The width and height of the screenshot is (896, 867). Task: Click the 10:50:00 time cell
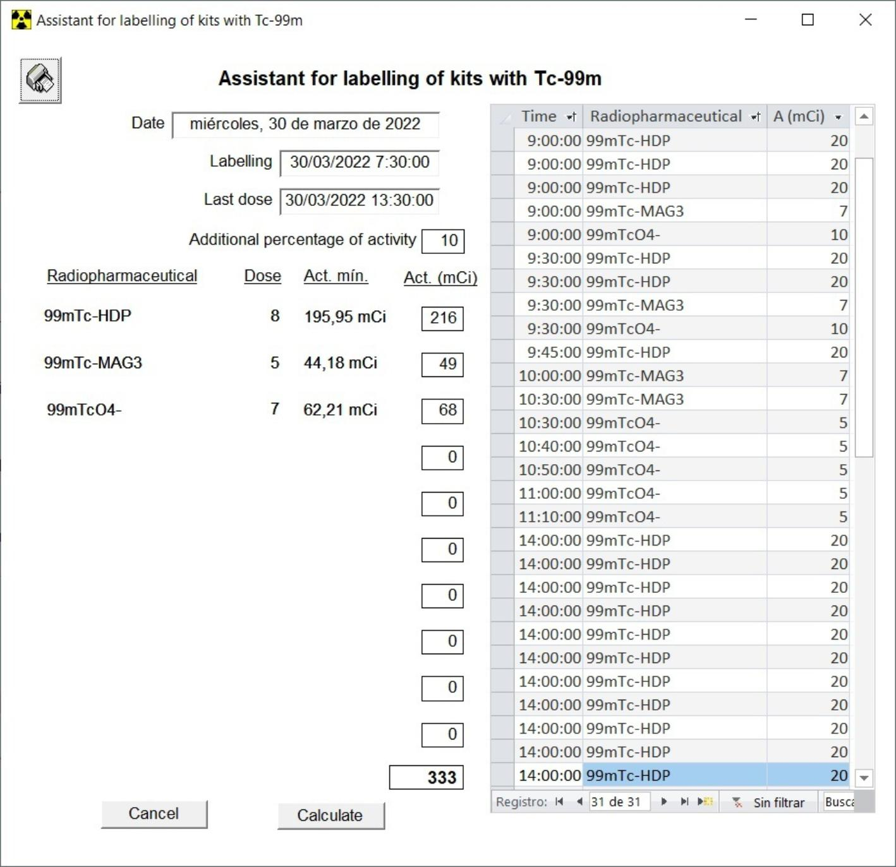point(548,470)
